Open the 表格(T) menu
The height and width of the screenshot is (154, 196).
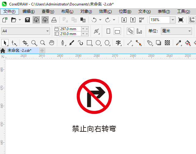[164, 12]
